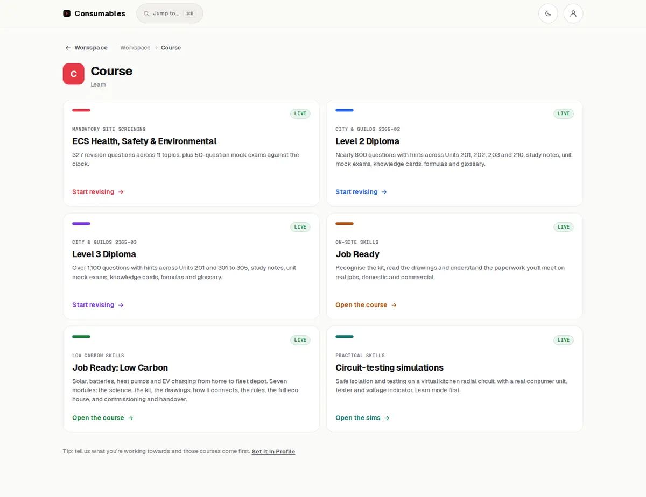Select the Job Ready card title

[x=357, y=254]
